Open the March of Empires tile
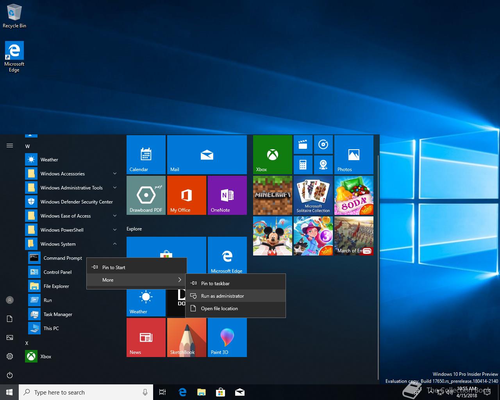Screen dimensions: 500x400 pyautogui.click(x=354, y=236)
